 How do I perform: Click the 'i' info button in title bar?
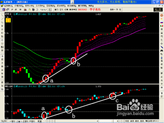coord(72,2)
